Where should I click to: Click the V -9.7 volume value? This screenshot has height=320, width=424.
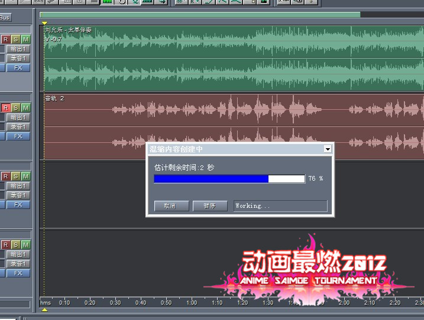pos(53,40)
